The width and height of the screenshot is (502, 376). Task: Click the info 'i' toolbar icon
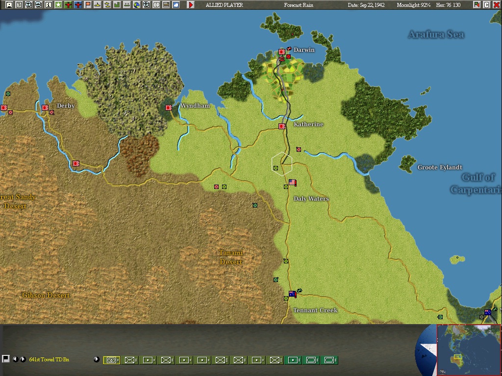pyautogui.click(x=49, y=4)
